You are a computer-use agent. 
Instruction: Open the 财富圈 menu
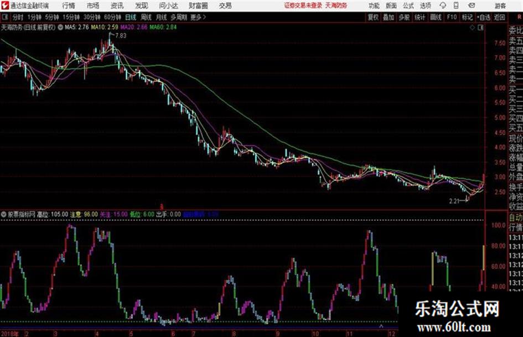pyautogui.click(x=198, y=6)
